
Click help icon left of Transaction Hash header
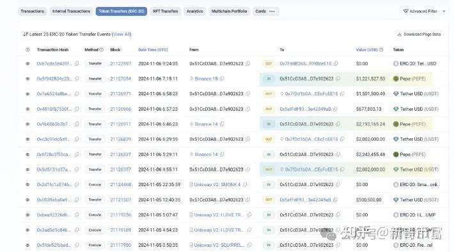click(x=27, y=50)
